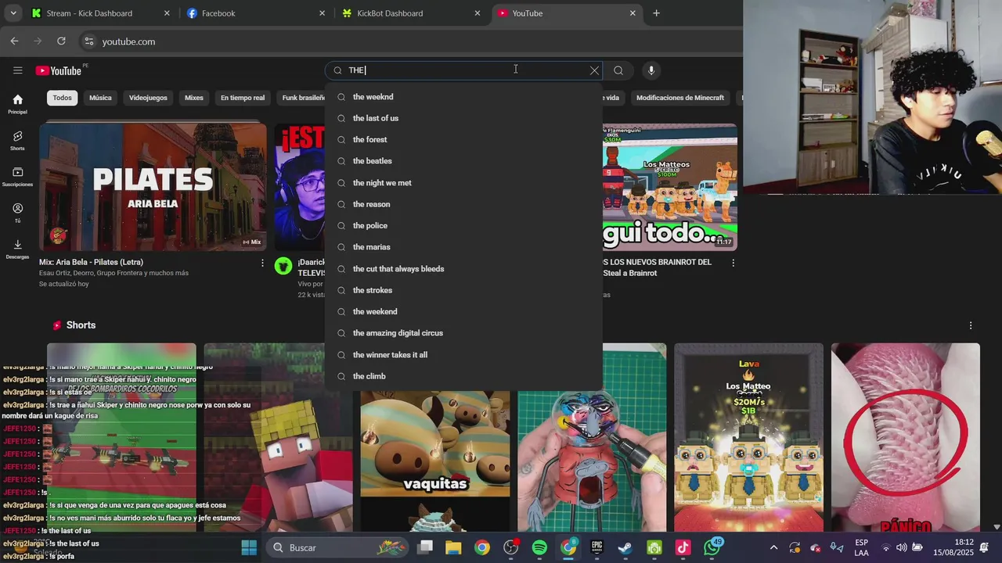Choose 'the amazing digital circus'
The width and height of the screenshot is (1002, 563).
[463, 333]
